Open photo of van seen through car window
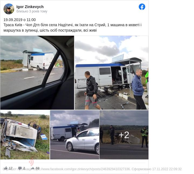The image size is (194, 174). pyautogui.click(x=37, y=72)
